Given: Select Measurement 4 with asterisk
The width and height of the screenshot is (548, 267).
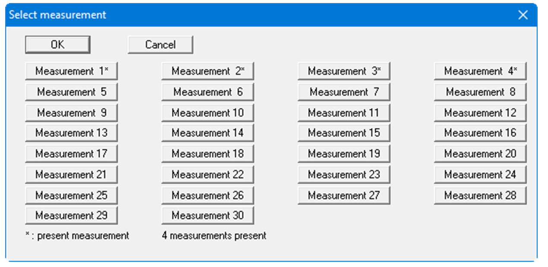Looking at the screenshot, I should pyautogui.click(x=480, y=72).
